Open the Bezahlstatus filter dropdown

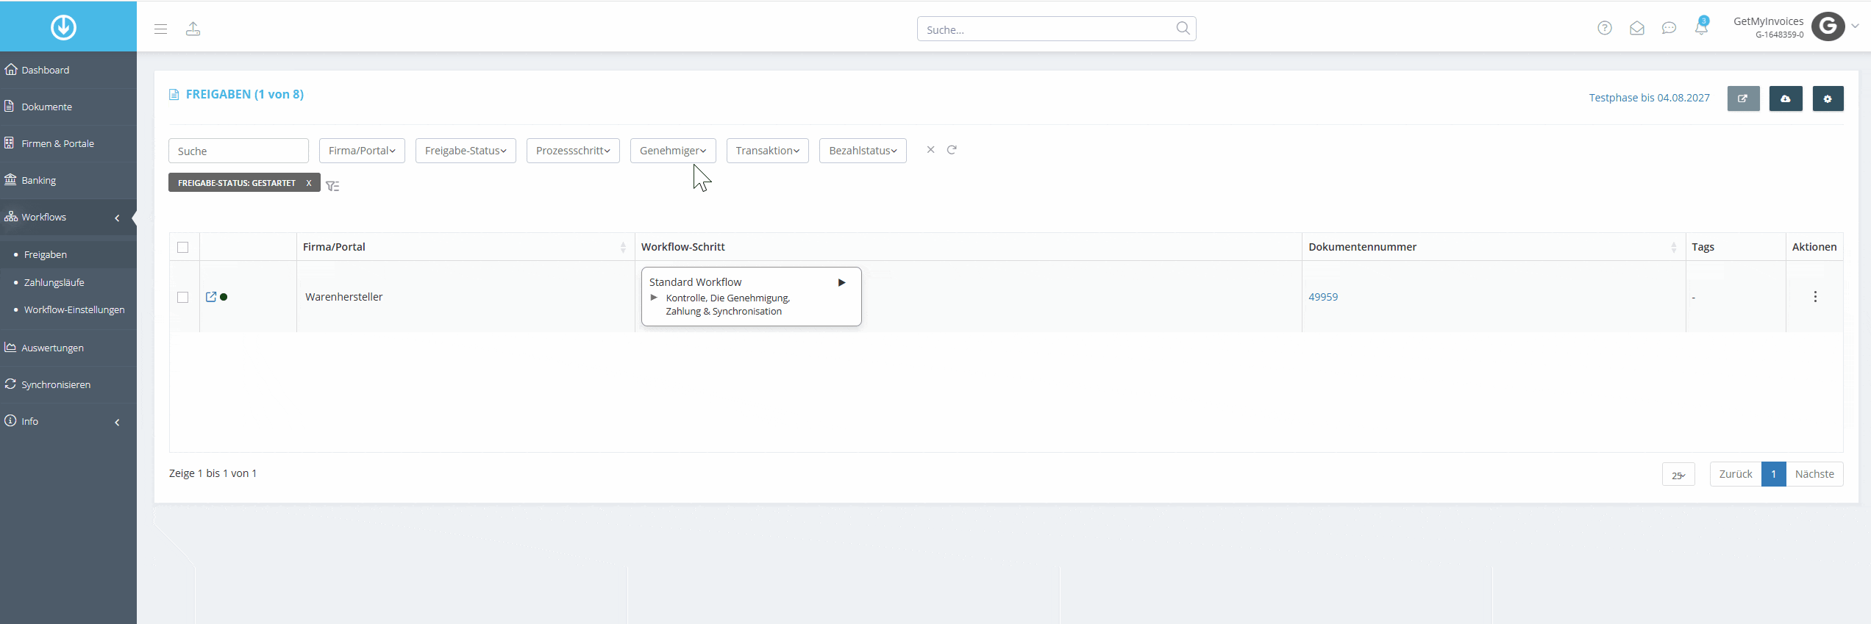(x=863, y=151)
